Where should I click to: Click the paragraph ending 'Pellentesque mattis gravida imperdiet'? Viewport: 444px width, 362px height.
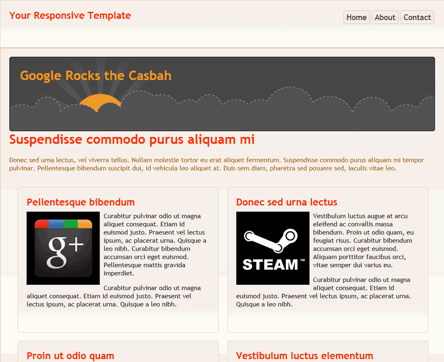pos(155,245)
